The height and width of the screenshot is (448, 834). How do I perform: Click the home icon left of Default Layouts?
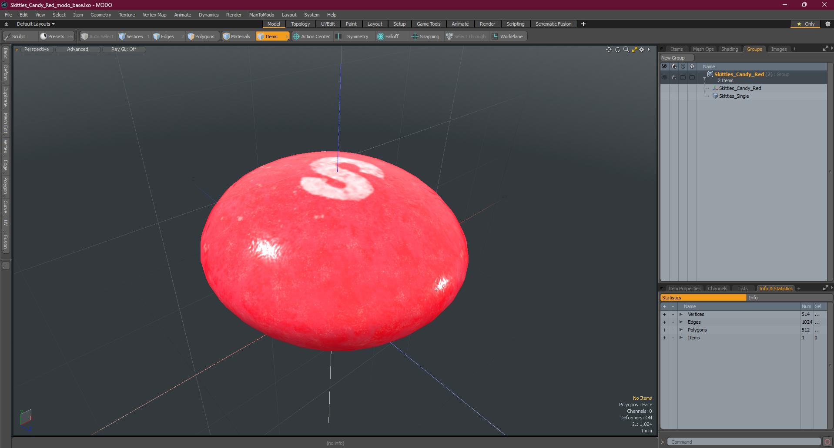tap(6, 24)
